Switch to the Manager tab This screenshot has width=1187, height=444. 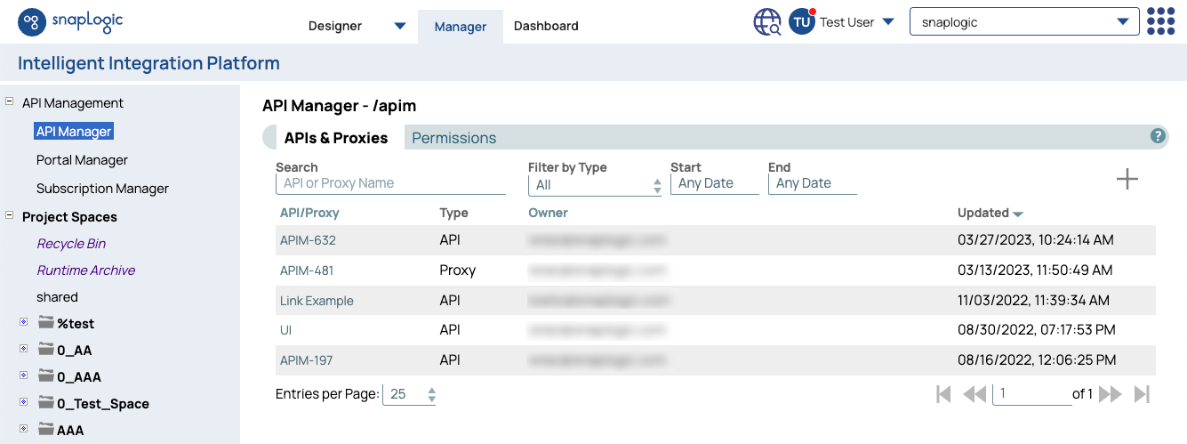461,27
